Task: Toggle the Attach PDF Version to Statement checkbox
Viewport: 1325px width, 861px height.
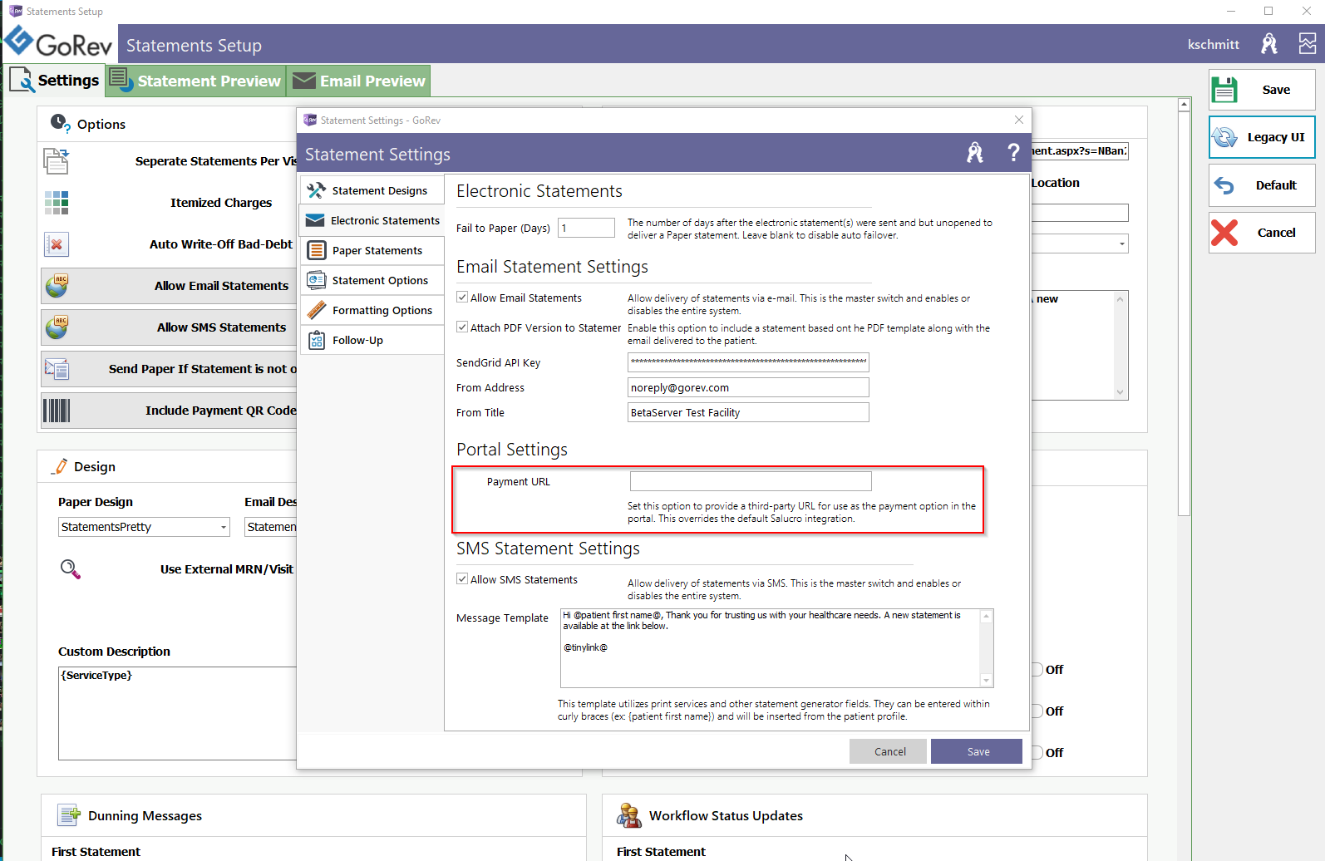Action: click(x=462, y=327)
